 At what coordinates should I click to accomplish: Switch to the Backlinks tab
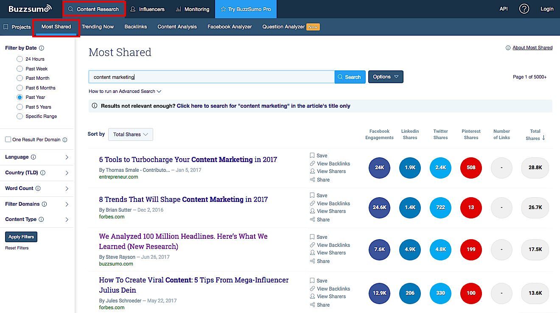pyautogui.click(x=136, y=27)
